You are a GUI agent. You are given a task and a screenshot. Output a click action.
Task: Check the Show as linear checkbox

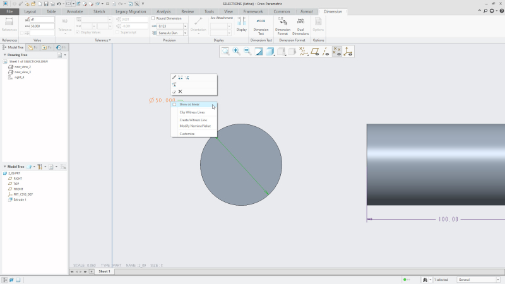coord(174,104)
